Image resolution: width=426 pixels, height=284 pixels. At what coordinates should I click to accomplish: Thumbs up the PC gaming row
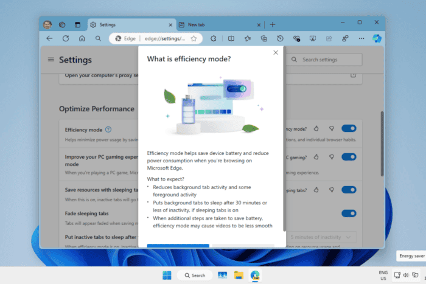316,157
